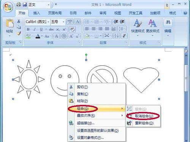Image resolution: width=190 pixels, height=142 pixels.
Task: Toggle italic formatting
Action: point(35,29)
